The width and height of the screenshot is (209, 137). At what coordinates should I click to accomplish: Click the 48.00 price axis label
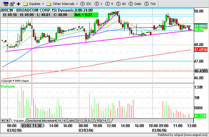tap(199, 45)
